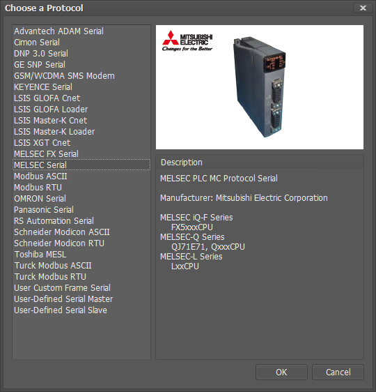Select Modbus ASCII protocol
376x392 pixels.
(81, 176)
